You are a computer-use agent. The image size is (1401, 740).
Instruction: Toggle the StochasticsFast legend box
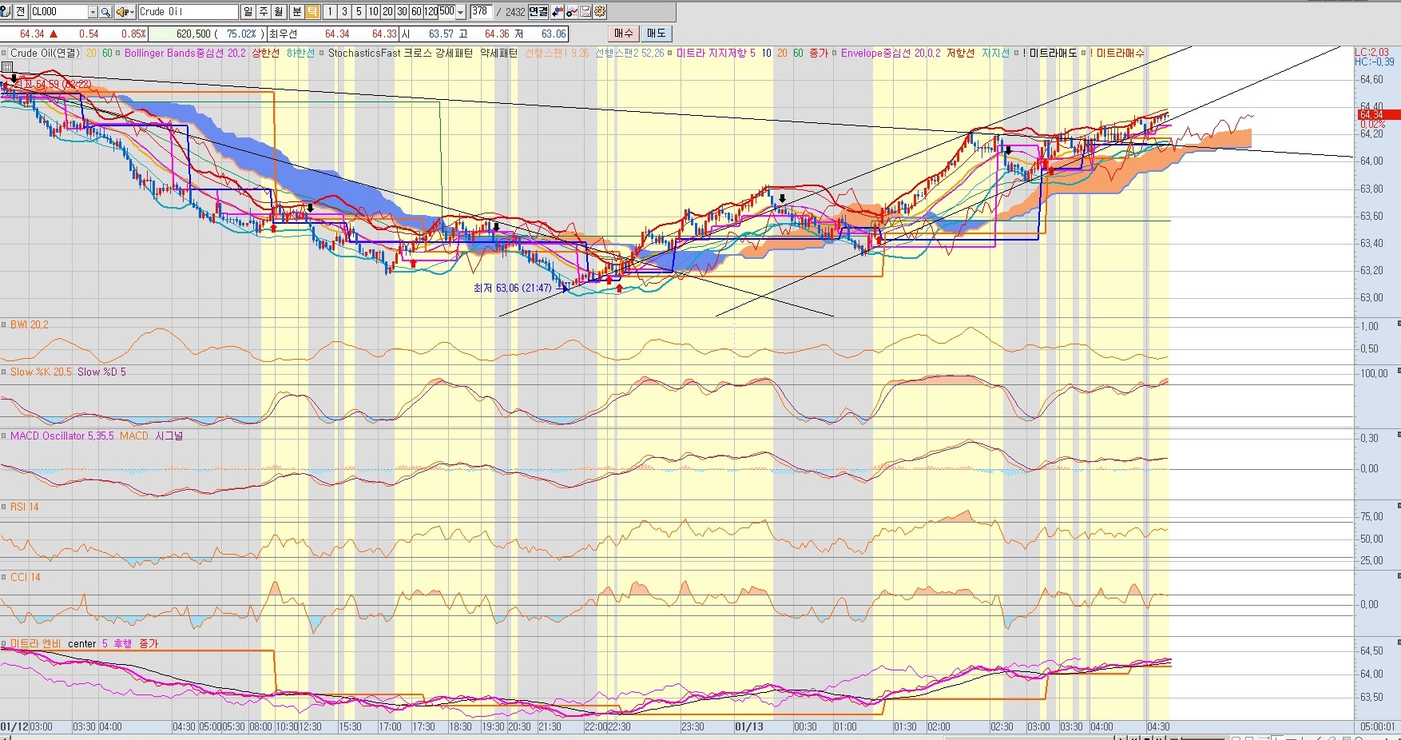[321, 54]
